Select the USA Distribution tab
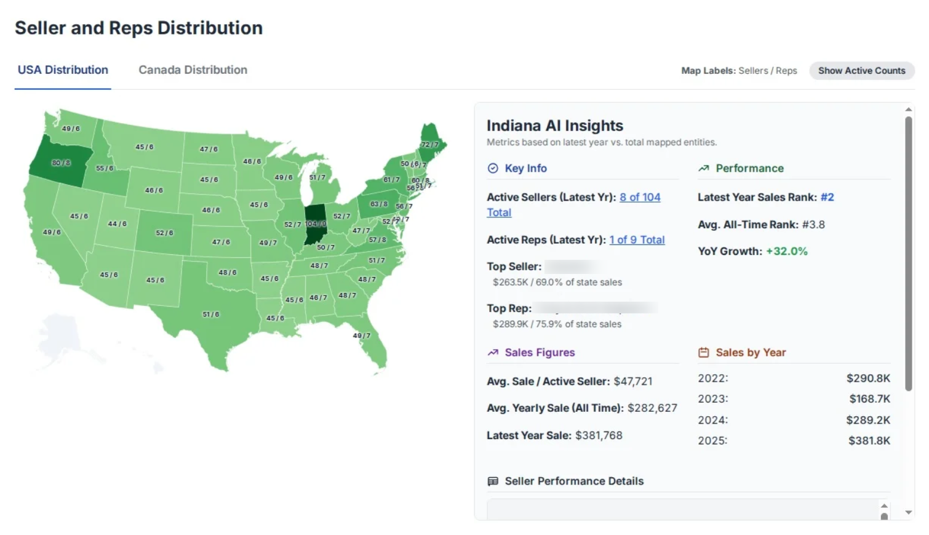Image resolution: width=929 pixels, height=535 pixels. (x=62, y=70)
